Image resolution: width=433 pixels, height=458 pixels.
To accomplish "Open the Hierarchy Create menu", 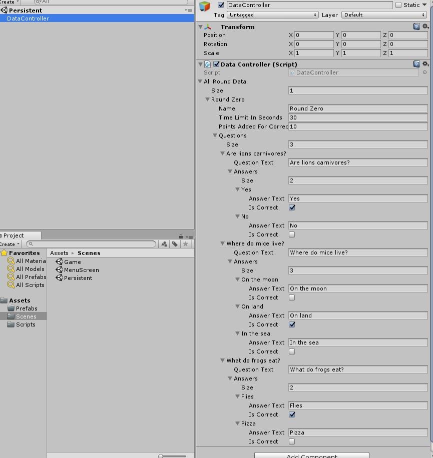I will coord(10,2).
